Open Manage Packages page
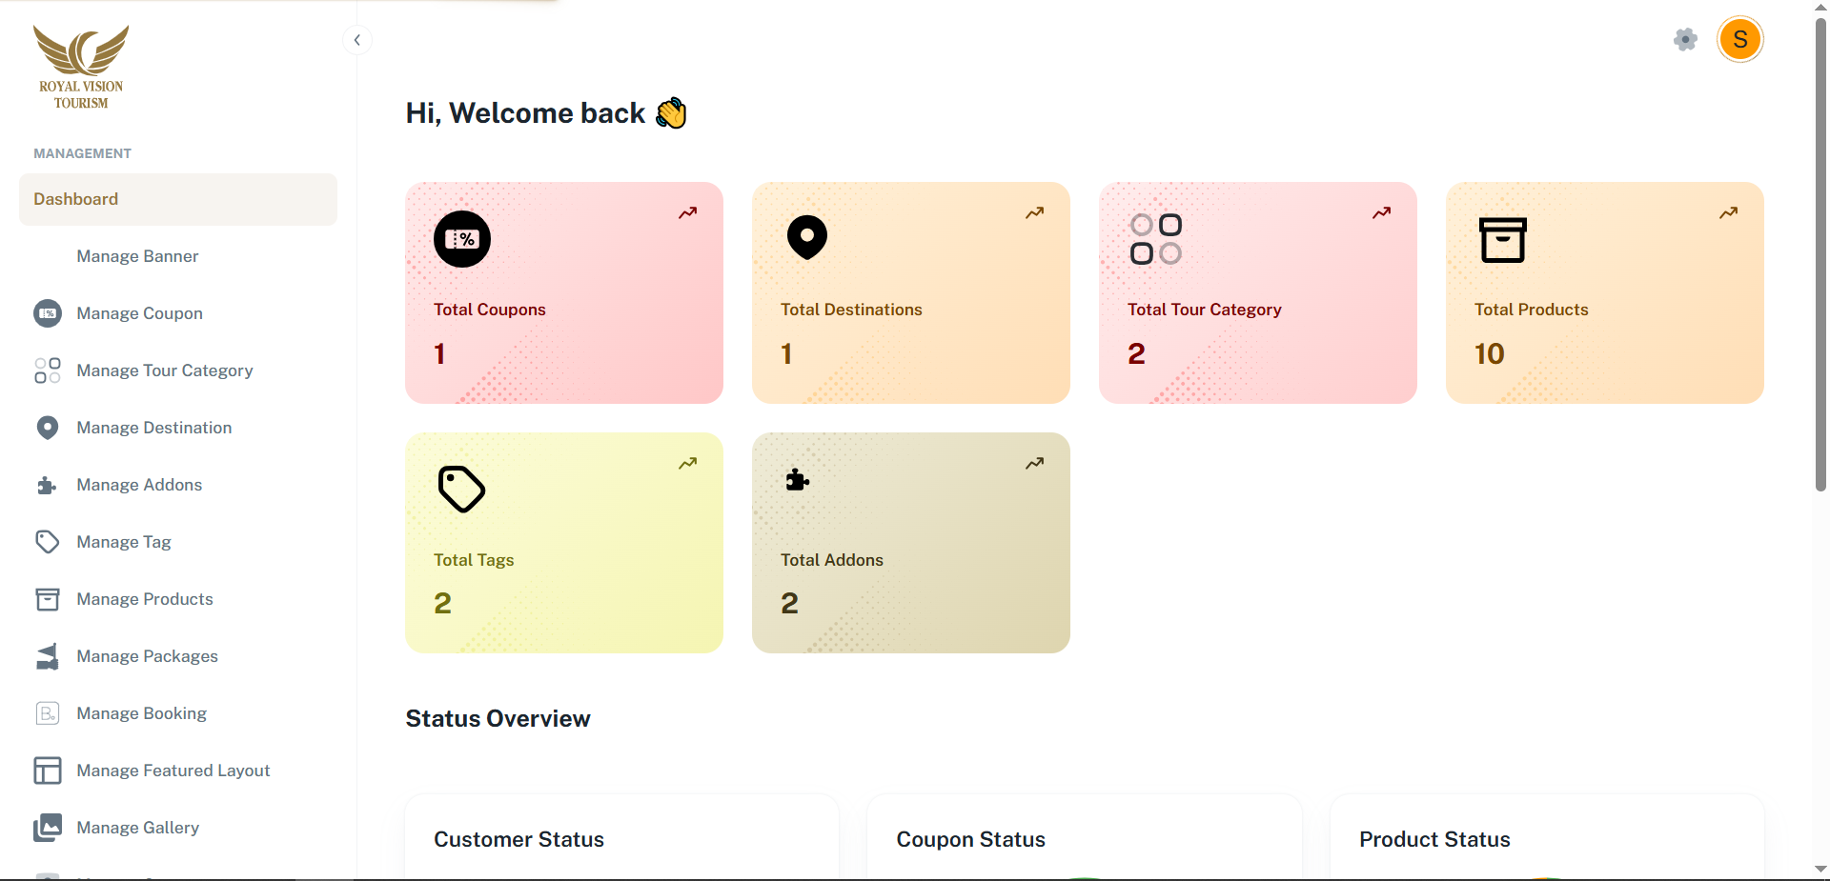 pos(147,656)
